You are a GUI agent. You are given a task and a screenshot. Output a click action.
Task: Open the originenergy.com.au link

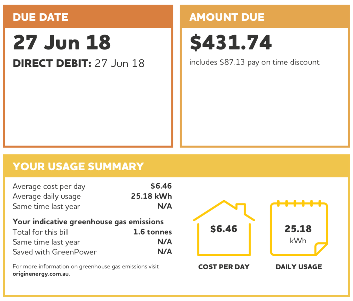pyautogui.click(x=41, y=274)
